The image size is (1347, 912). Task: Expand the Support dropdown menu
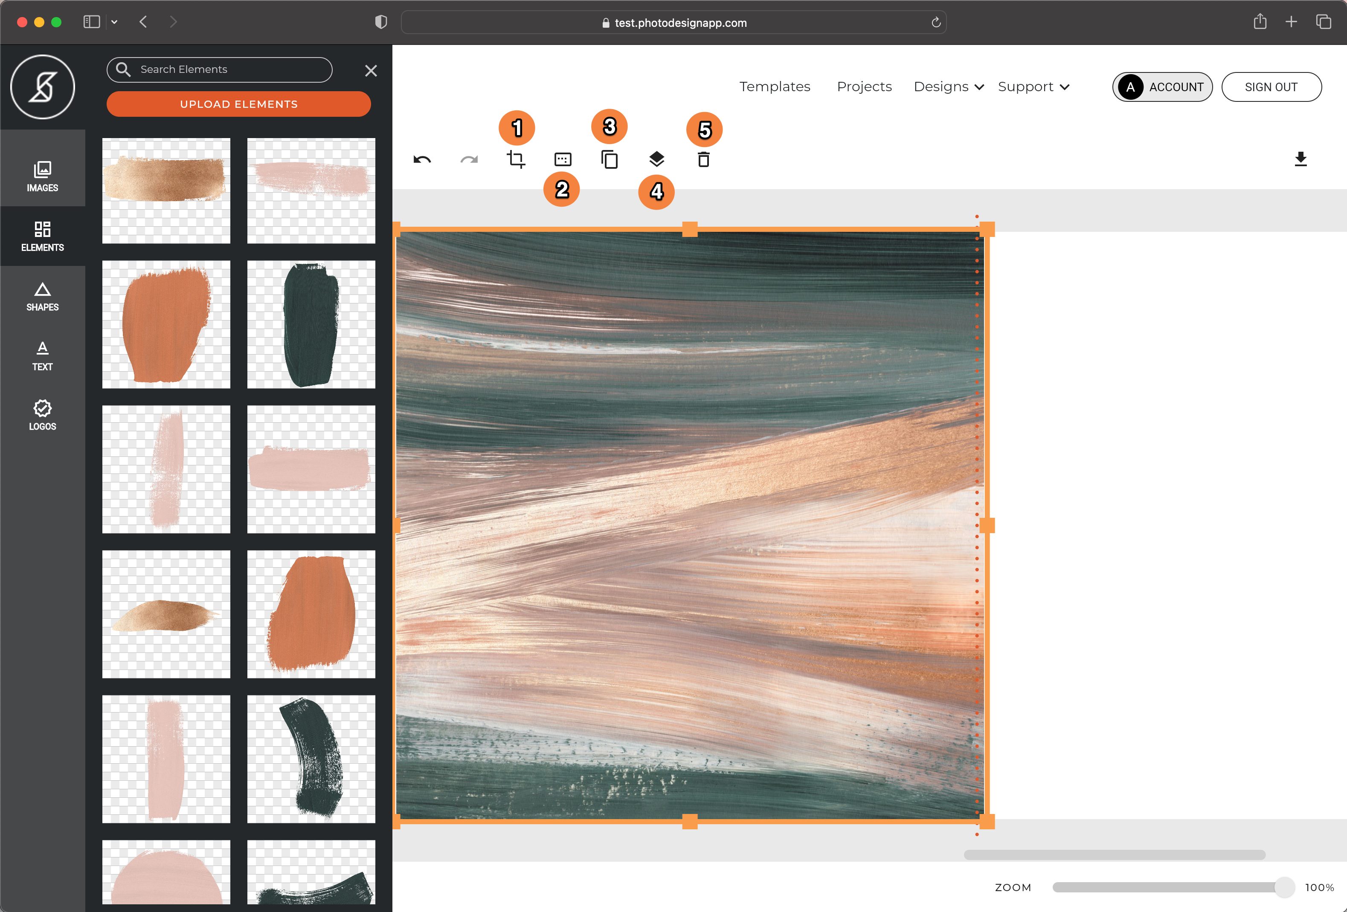click(1033, 87)
